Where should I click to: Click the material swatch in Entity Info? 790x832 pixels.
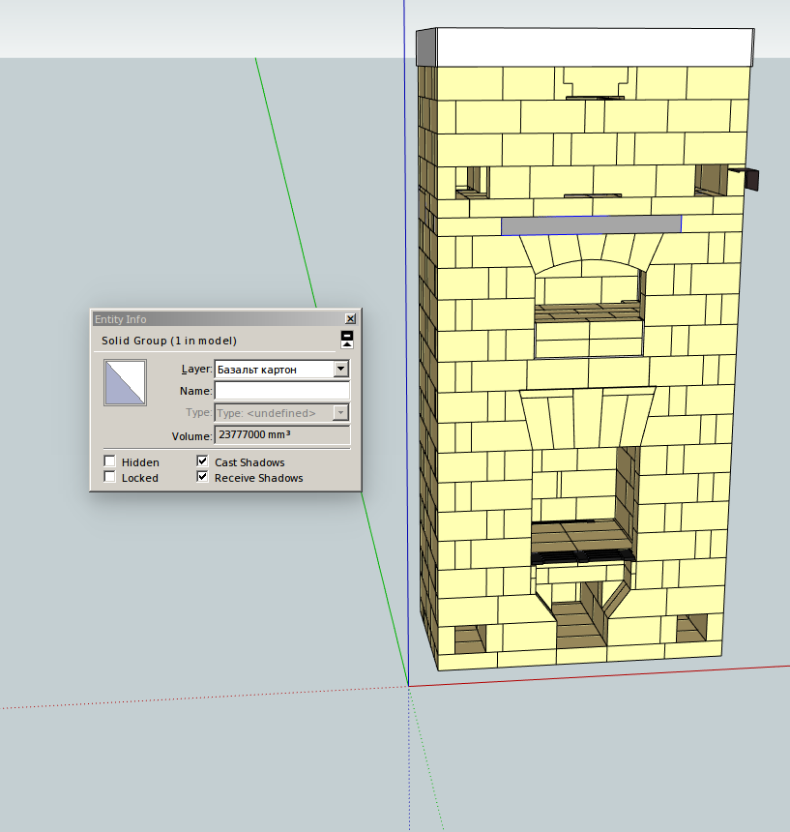point(126,382)
